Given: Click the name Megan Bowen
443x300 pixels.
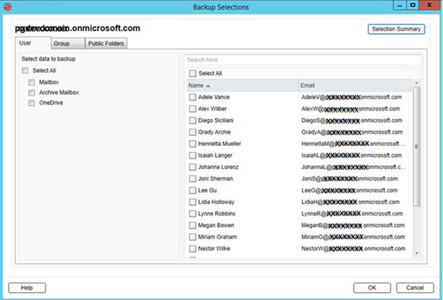Looking at the screenshot, I should 216,226.
